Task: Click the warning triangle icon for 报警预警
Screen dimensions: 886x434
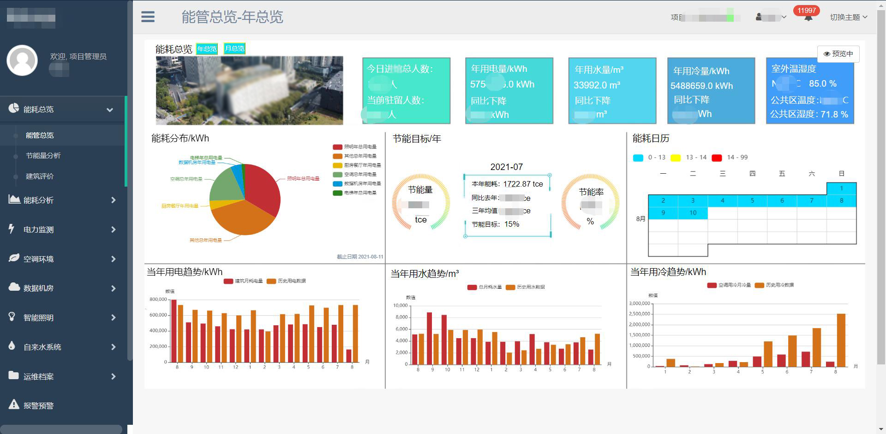Action: pyautogui.click(x=14, y=405)
